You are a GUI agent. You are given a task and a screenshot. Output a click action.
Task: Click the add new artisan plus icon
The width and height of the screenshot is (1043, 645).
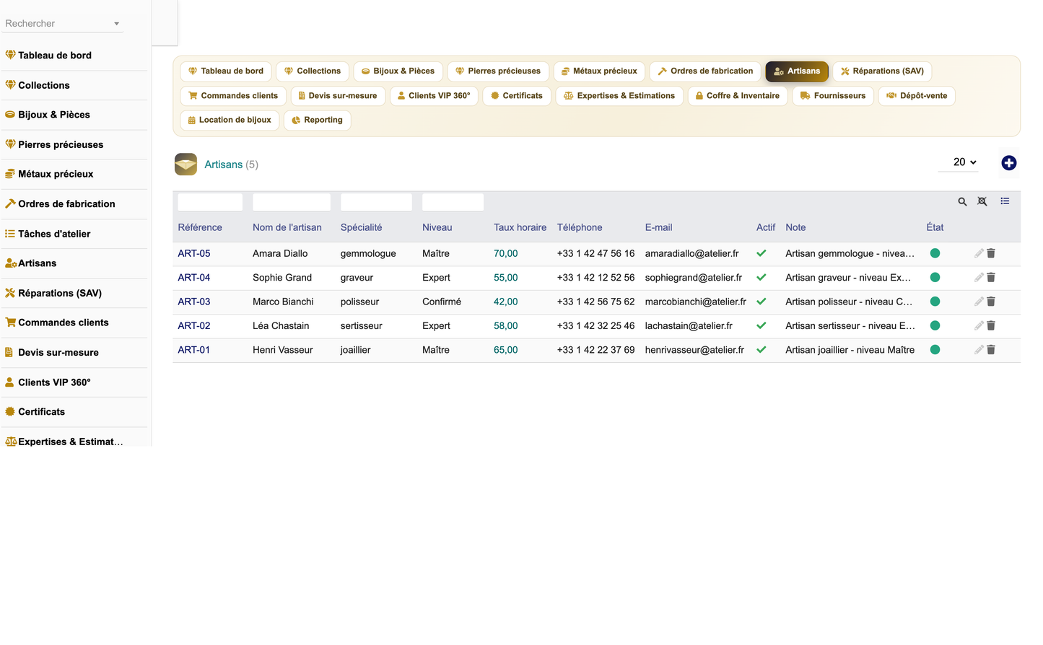1009,163
